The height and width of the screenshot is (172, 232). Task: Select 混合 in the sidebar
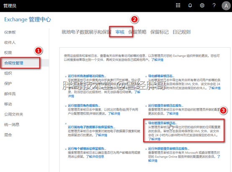(x=8, y=135)
